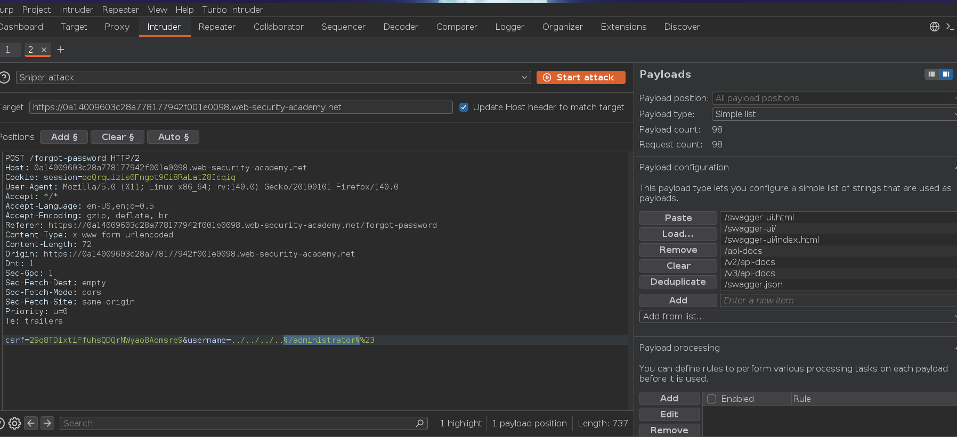Switch to the Repeater tool tab
Image resolution: width=957 pixels, height=437 pixels.
[217, 27]
